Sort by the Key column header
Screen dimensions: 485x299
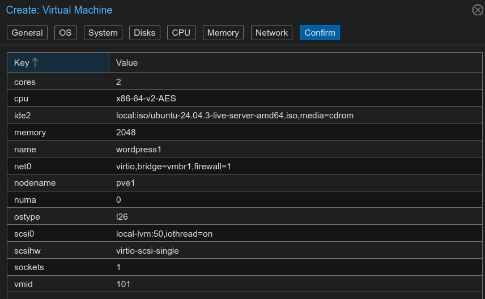(22, 63)
